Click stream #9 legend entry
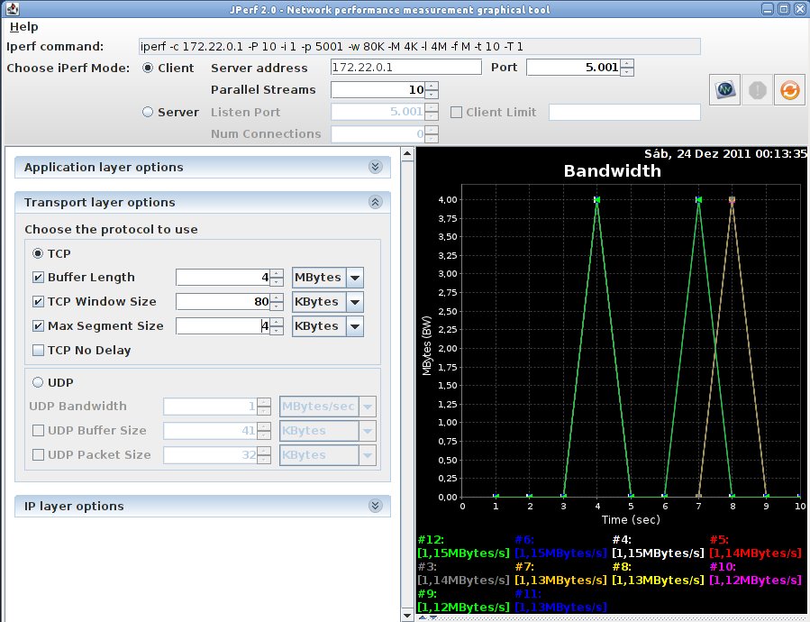 pyautogui.click(x=463, y=600)
